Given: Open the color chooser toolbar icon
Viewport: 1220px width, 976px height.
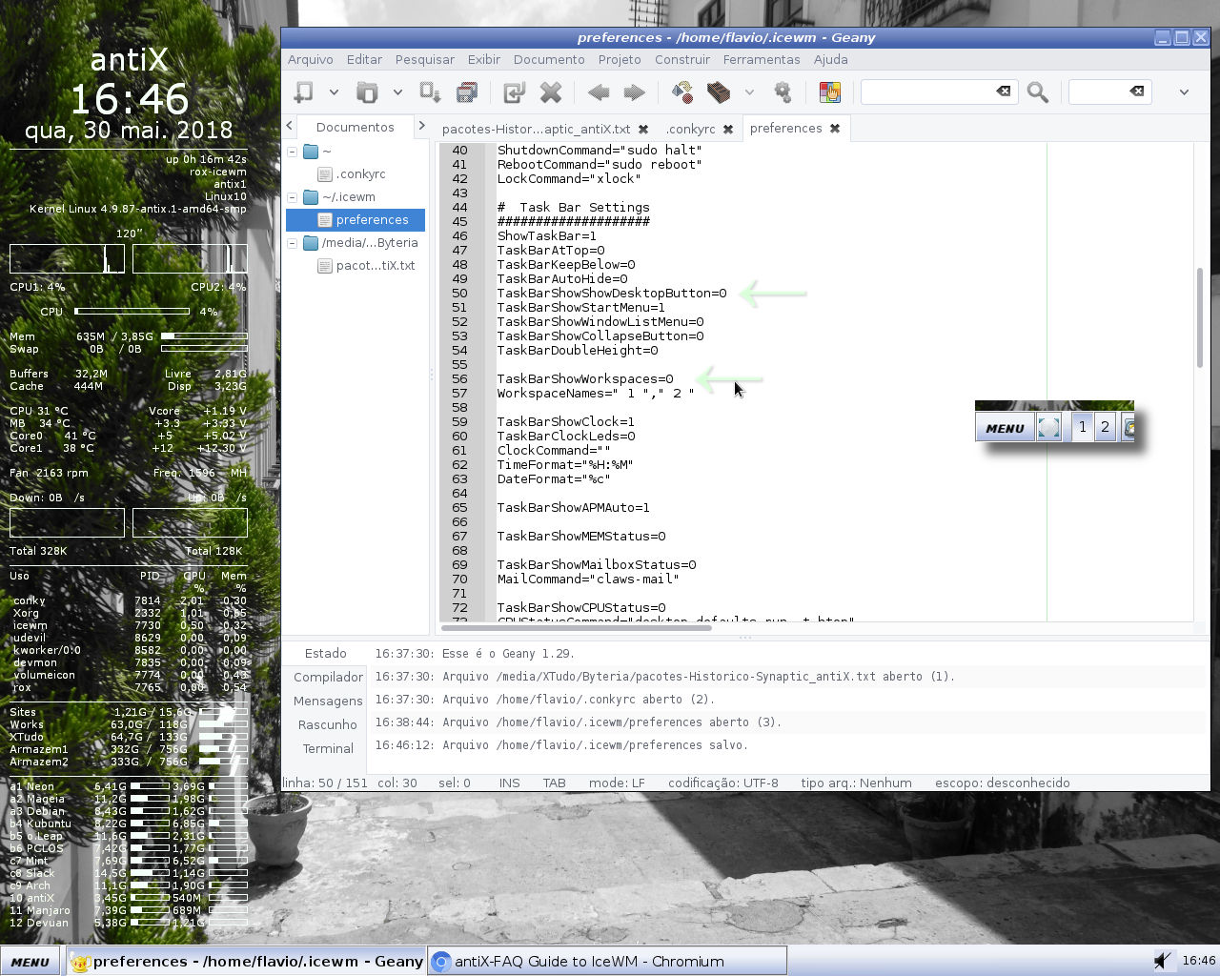Looking at the screenshot, I should click(x=830, y=92).
